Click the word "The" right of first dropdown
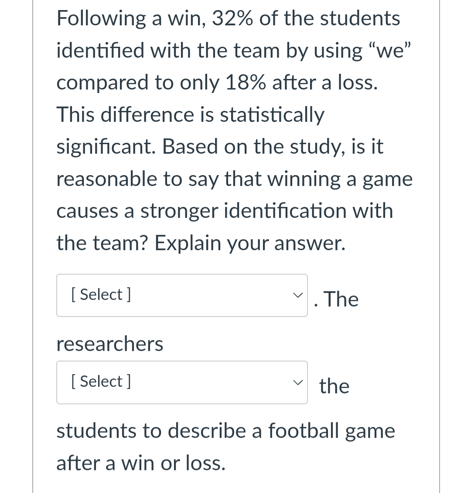 (x=341, y=300)
